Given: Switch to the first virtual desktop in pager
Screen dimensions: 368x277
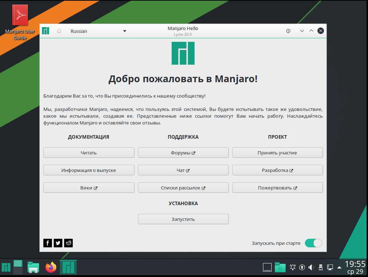Looking at the screenshot, I should click(18, 263).
